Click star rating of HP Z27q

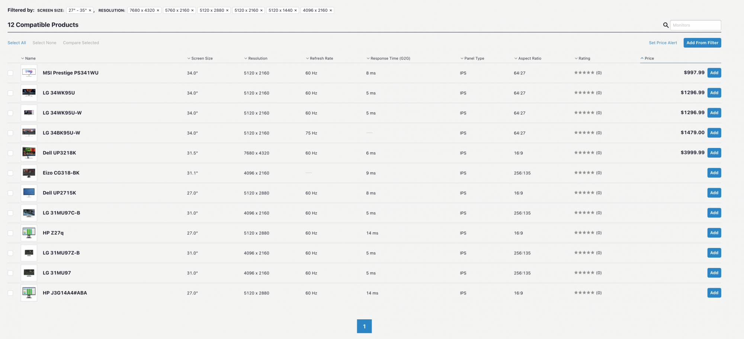coord(584,233)
